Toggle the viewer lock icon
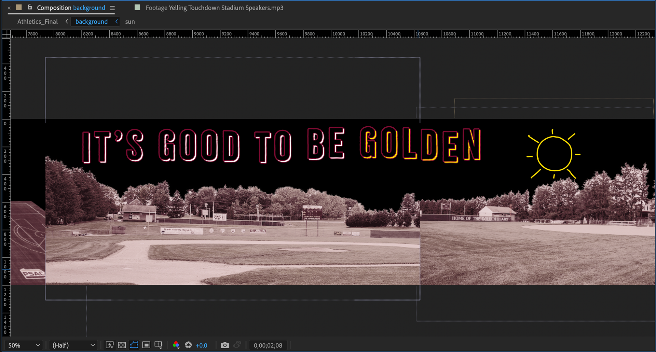 30,7
